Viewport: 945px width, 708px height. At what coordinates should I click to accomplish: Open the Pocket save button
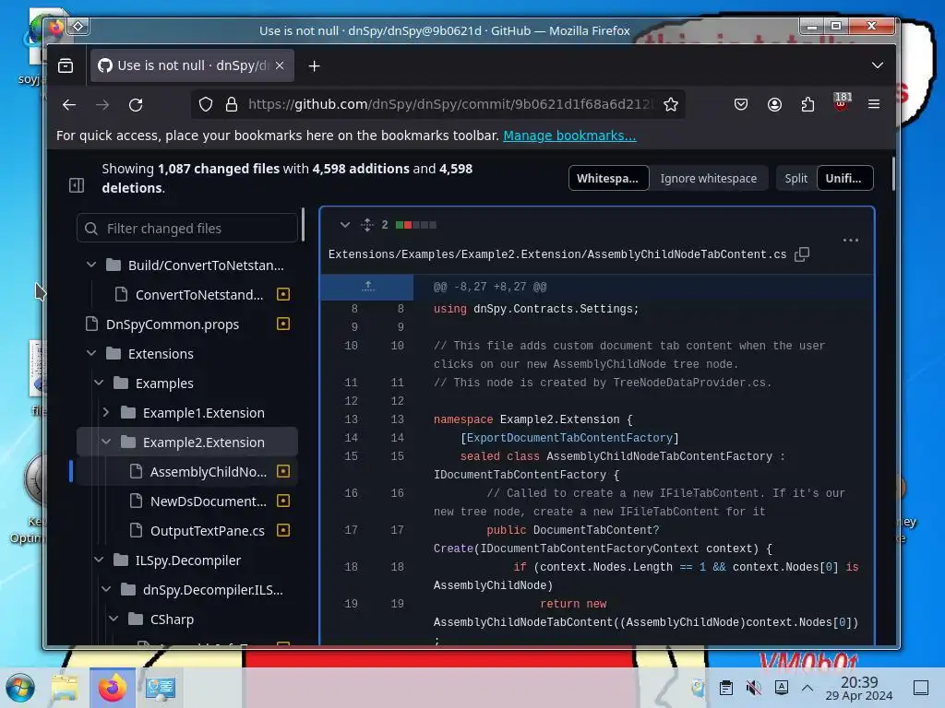click(741, 105)
